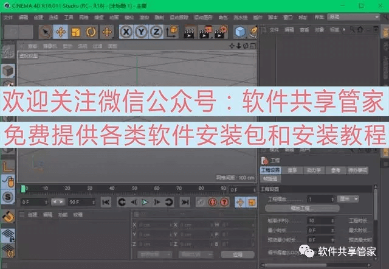389x269 pixels.
Task: Open the size coordinate mode dropdown
Action: point(196,254)
